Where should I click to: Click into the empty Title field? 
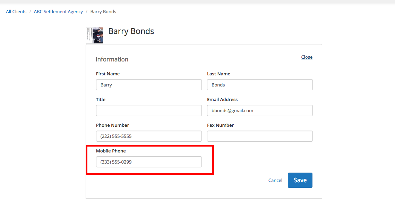(149, 110)
